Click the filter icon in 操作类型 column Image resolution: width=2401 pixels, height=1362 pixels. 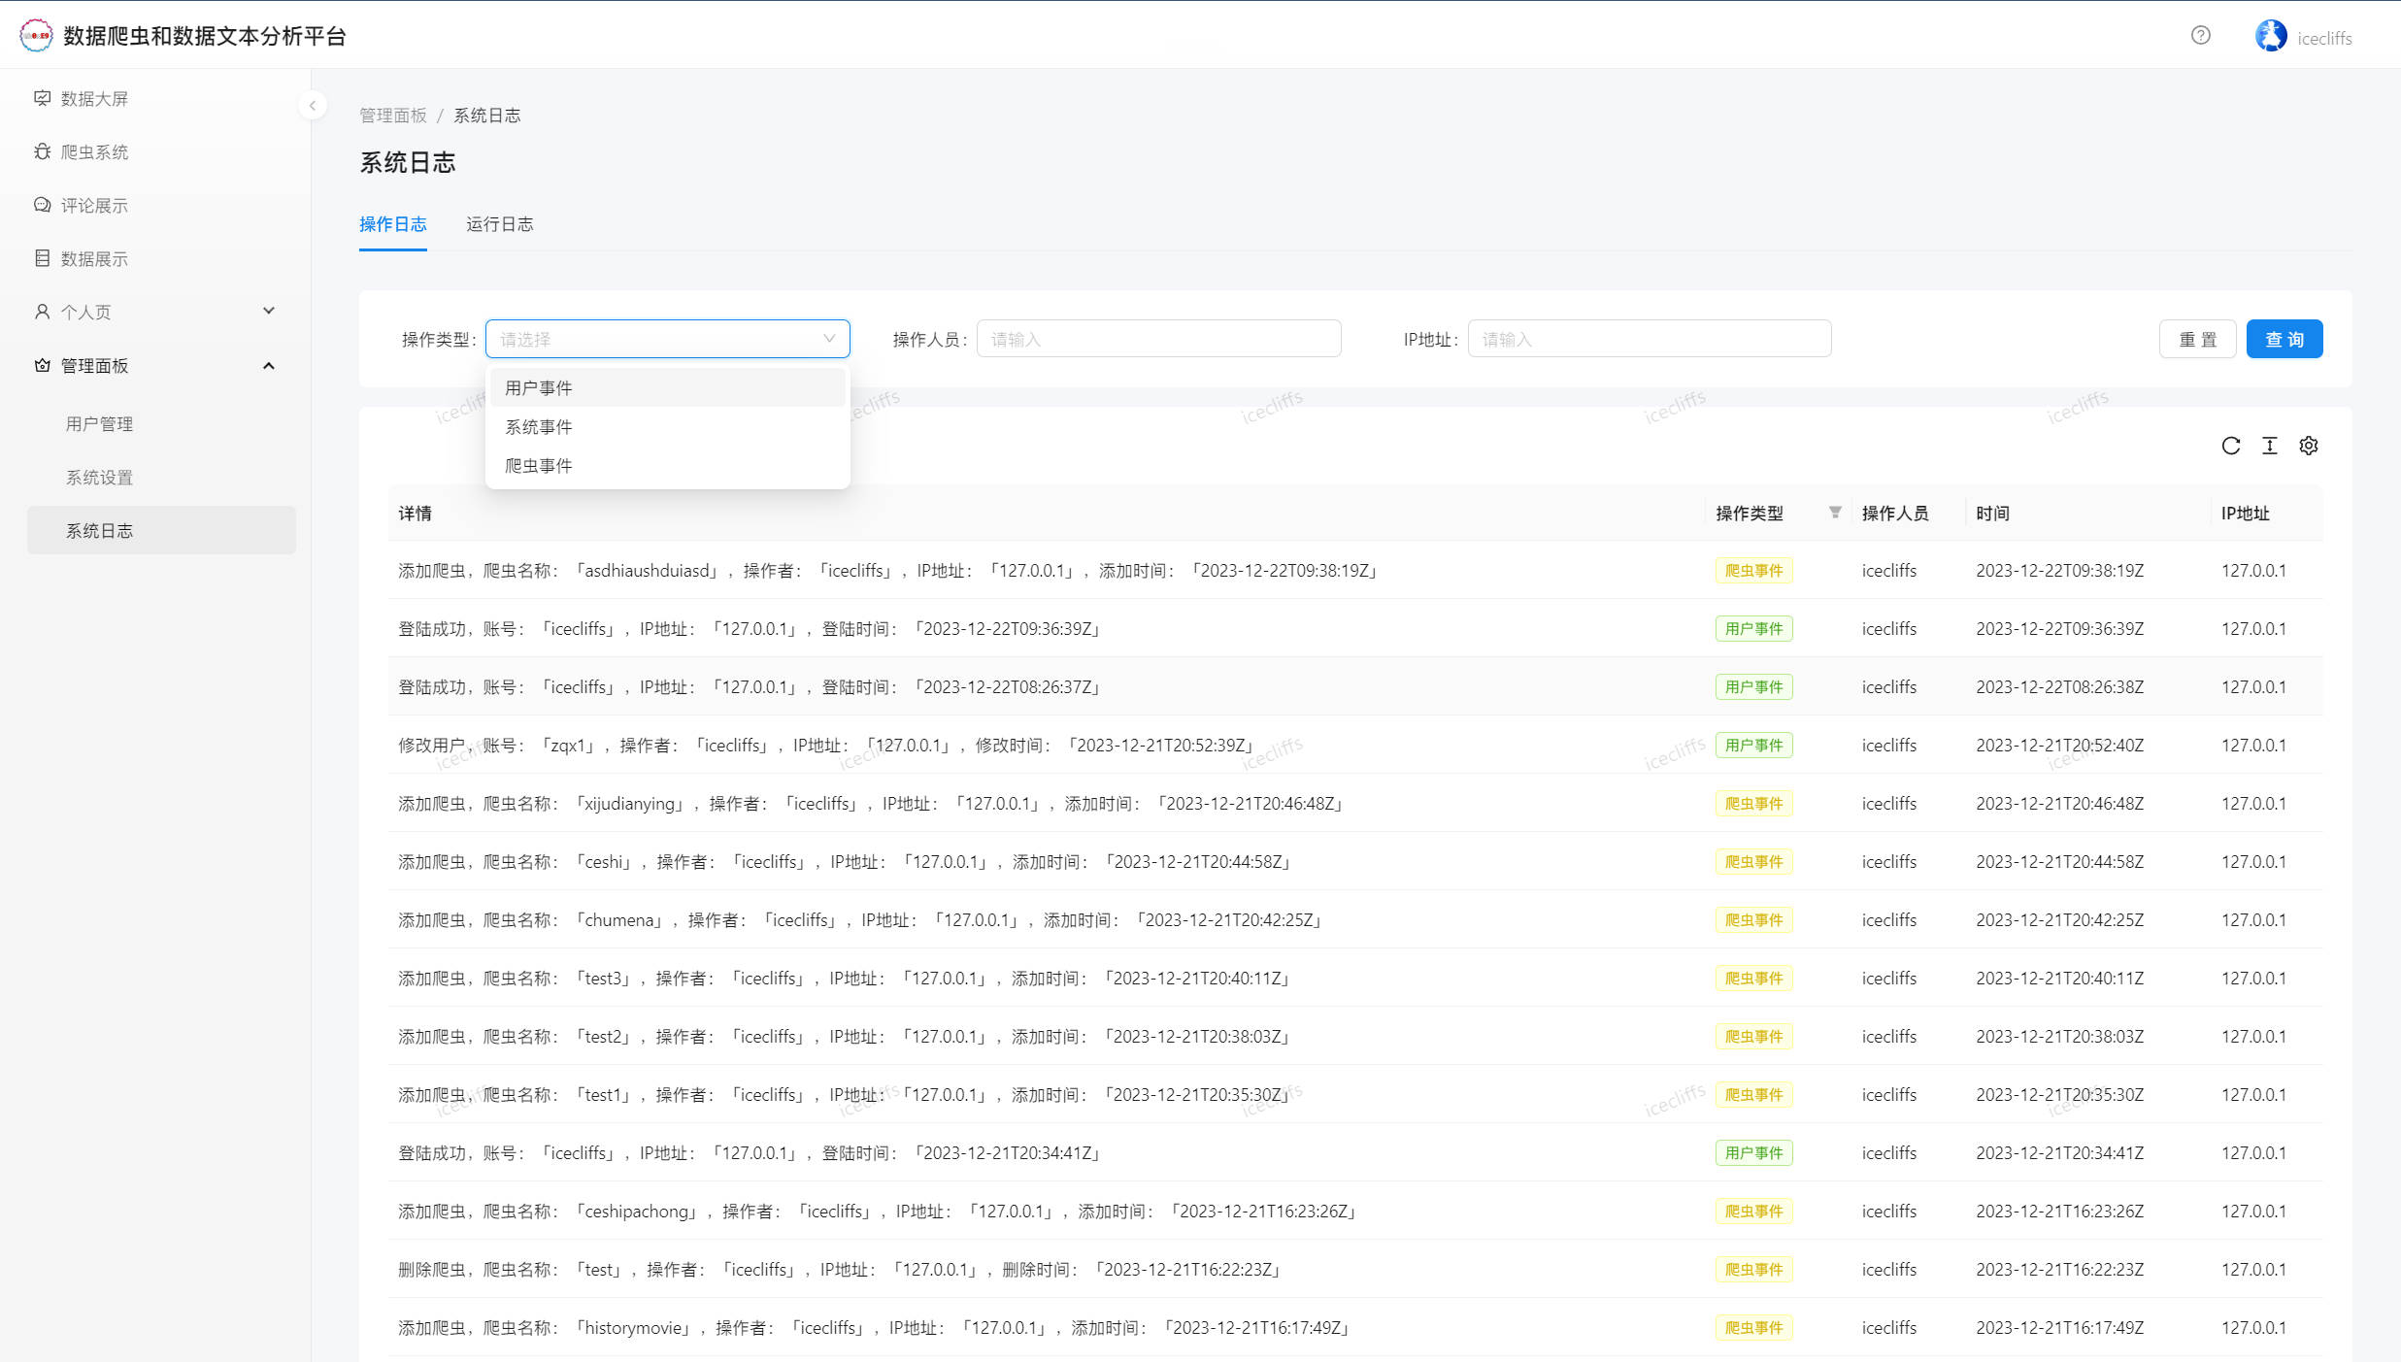1835,513
